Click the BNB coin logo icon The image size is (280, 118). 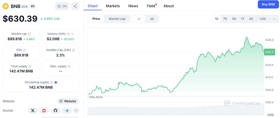click(x=6, y=6)
